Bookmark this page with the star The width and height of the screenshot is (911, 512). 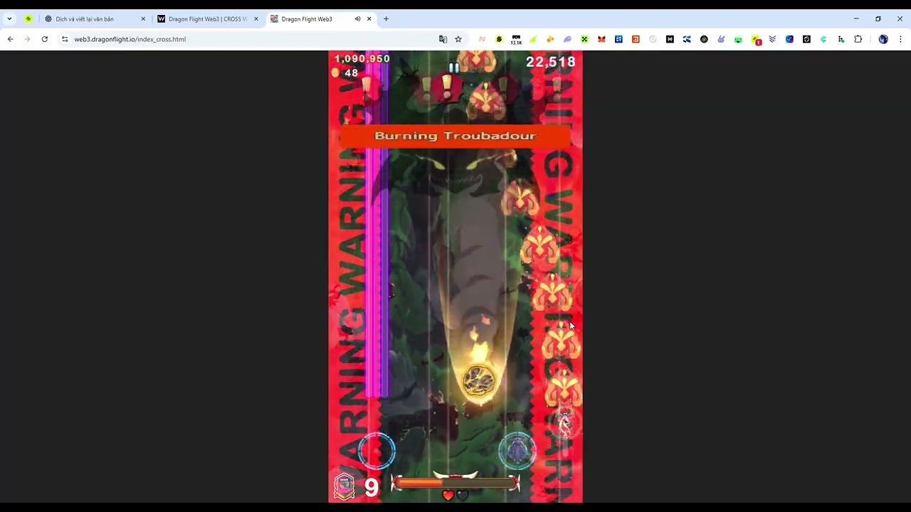coord(458,39)
